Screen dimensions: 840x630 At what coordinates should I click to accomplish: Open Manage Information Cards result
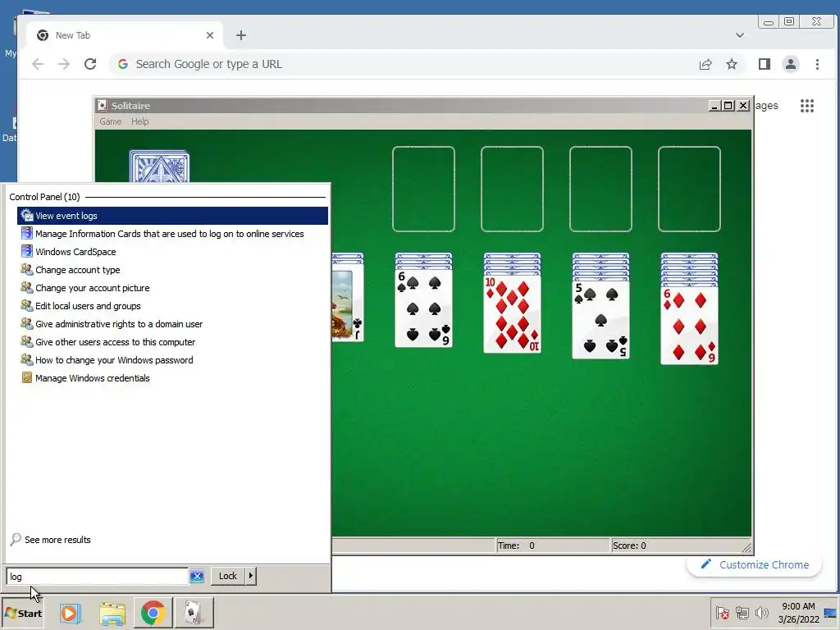tap(172, 234)
